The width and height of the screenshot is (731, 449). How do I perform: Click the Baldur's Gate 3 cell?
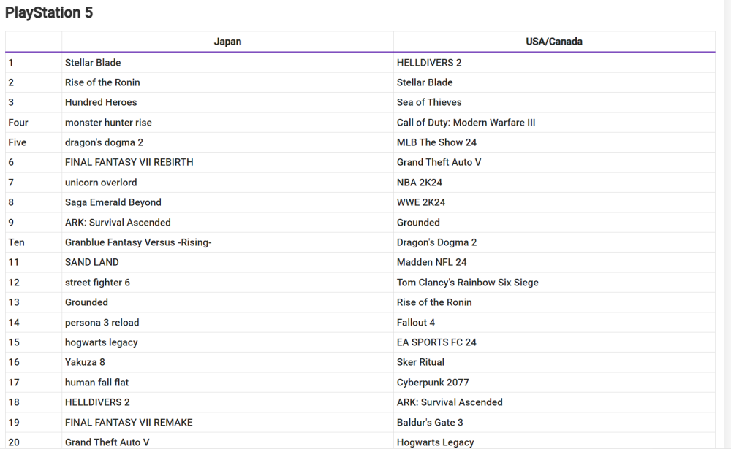(430, 422)
